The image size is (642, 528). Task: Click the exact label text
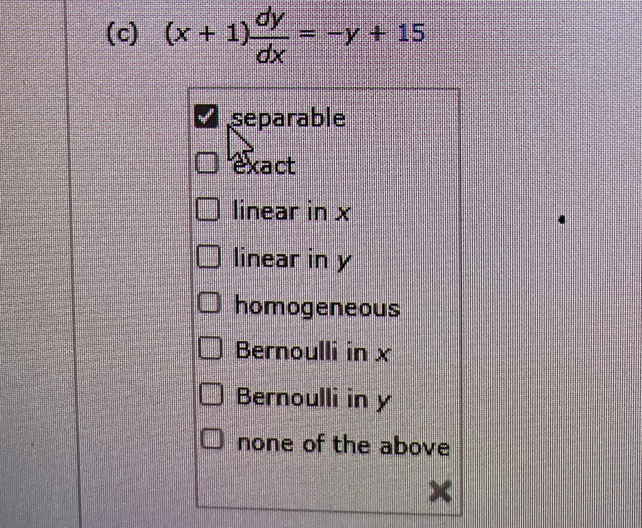pyautogui.click(x=264, y=165)
